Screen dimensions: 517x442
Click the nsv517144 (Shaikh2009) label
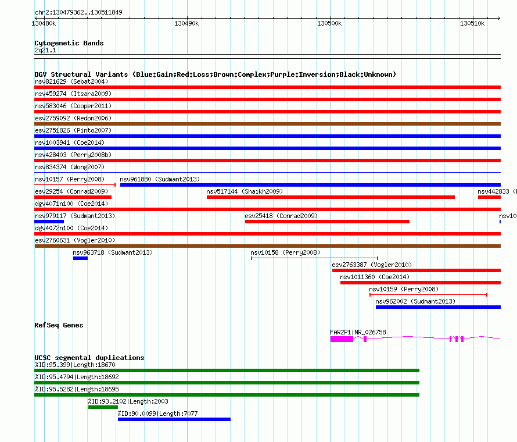(x=245, y=191)
